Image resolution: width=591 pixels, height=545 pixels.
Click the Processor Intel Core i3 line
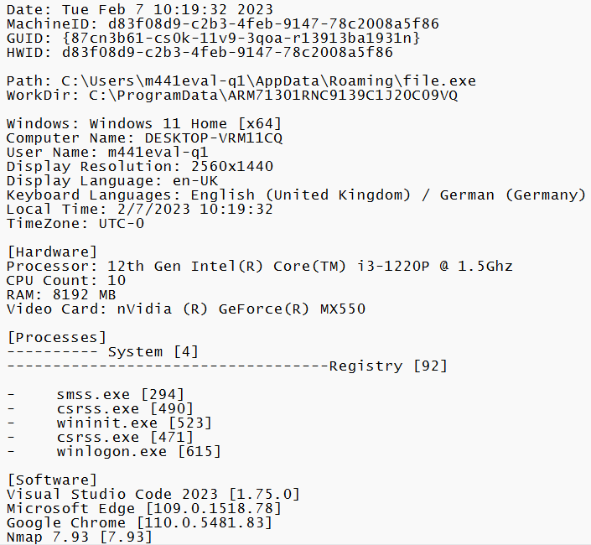[259, 266]
